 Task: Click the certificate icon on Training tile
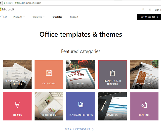pyautogui.click(x=144, y=105)
